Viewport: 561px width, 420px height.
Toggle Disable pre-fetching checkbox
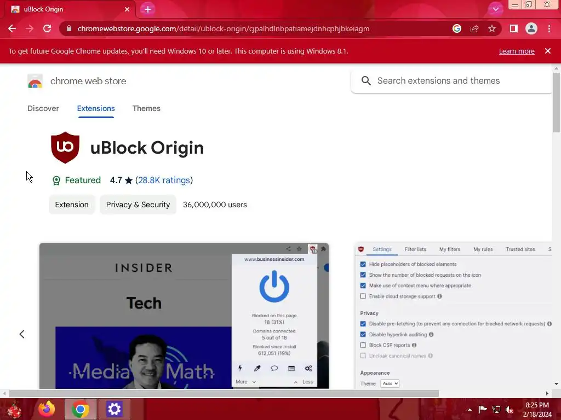point(363,324)
